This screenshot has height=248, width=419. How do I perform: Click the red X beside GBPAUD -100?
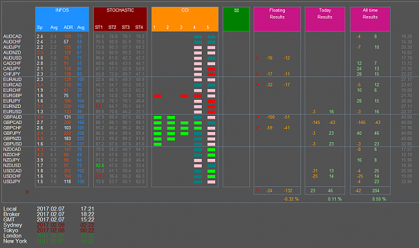click(258, 117)
